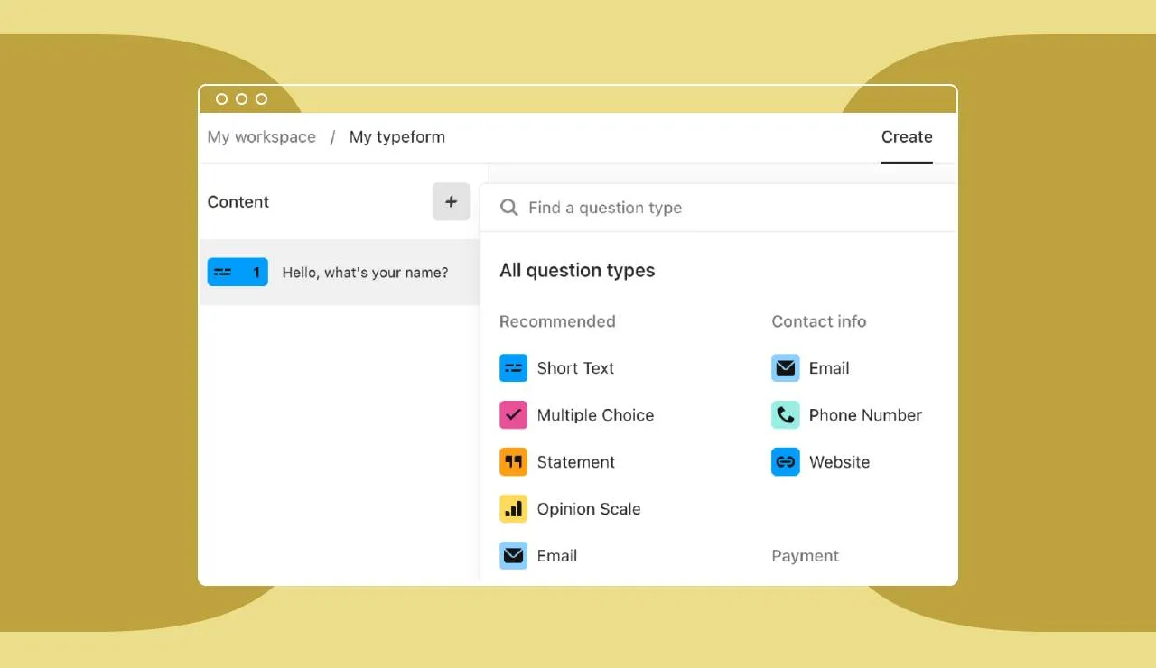The height and width of the screenshot is (668, 1156).
Task: Click the pink Multiple Choice checkmark icon
Action: tap(513, 415)
